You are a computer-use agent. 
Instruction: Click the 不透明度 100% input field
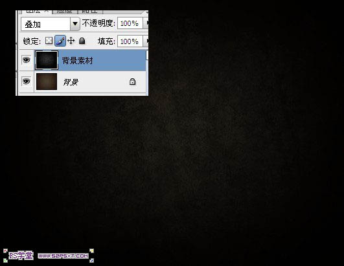[130, 23]
